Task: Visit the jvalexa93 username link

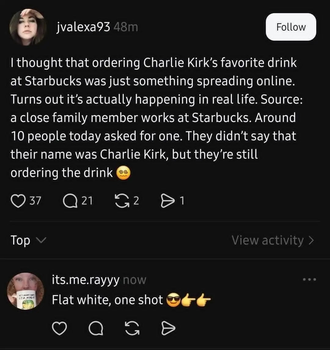Action: (83, 27)
